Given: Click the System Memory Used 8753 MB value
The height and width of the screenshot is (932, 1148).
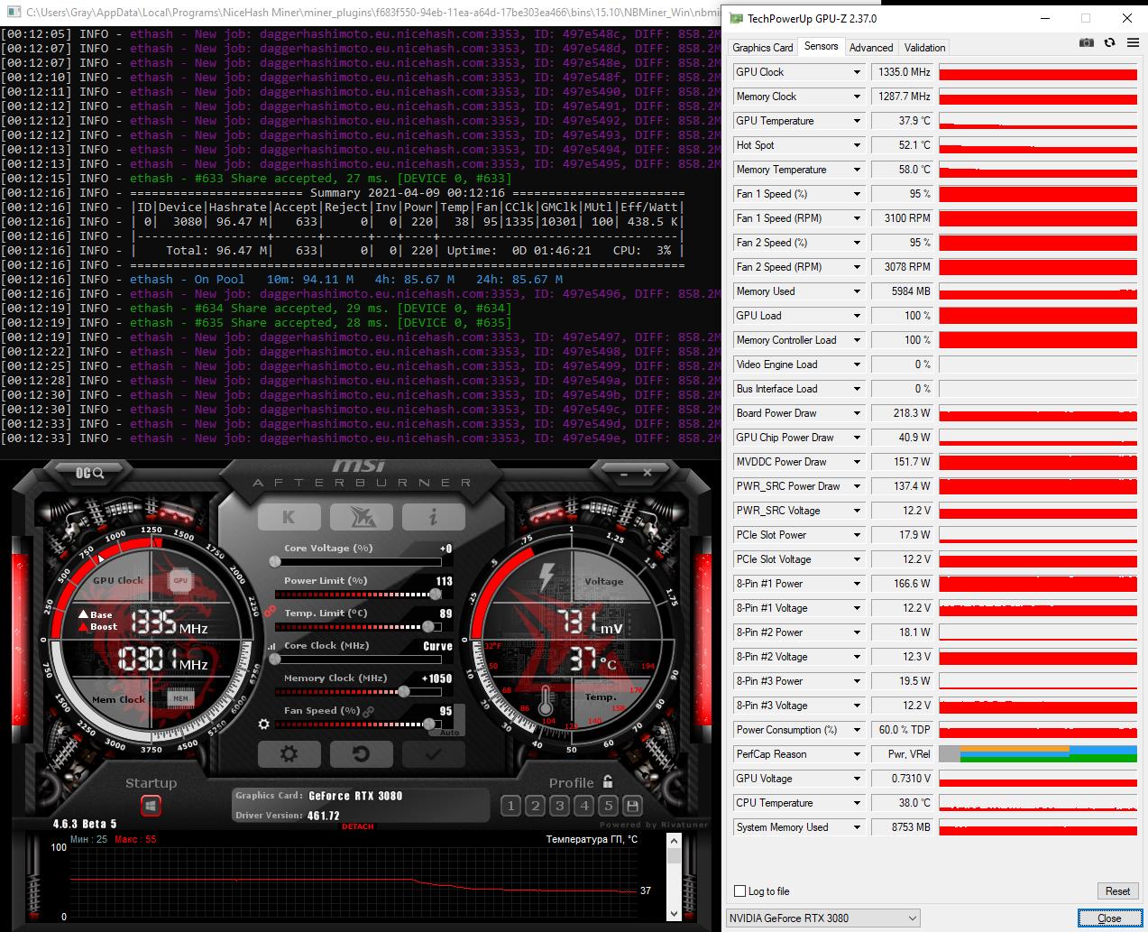Looking at the screenshot, I should (902, 827).
